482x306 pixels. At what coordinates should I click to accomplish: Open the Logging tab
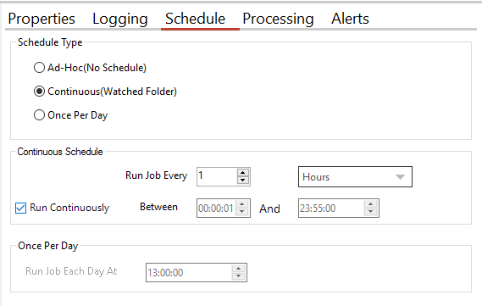120,19
